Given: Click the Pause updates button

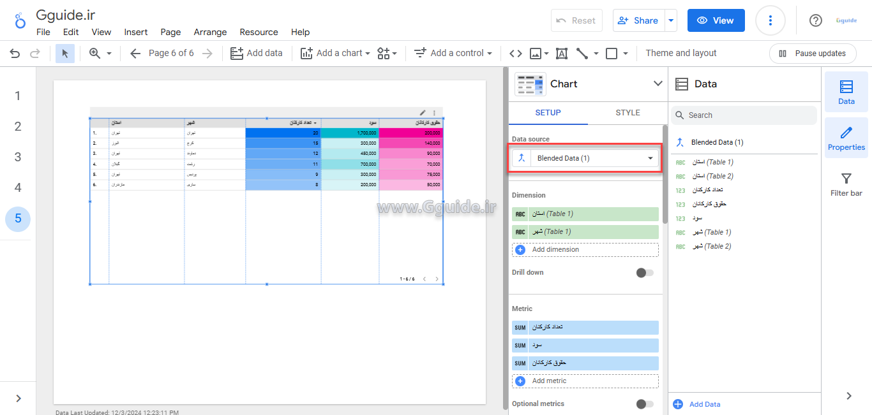Looking at the screenshot, I should pos(812,54).
